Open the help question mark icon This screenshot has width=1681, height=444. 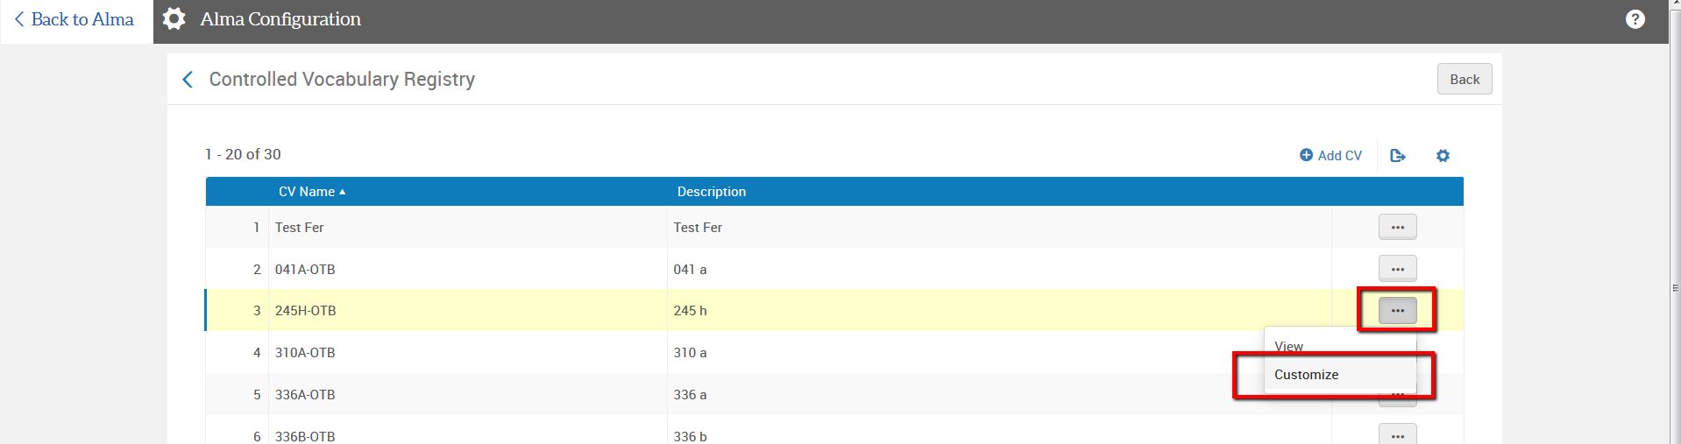coord(1635,19)
